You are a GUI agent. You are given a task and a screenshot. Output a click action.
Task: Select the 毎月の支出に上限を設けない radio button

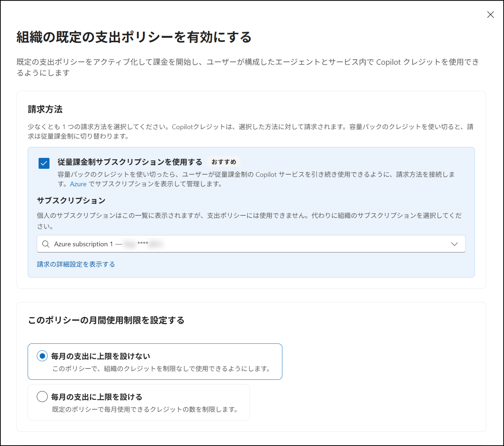point(42,356)
